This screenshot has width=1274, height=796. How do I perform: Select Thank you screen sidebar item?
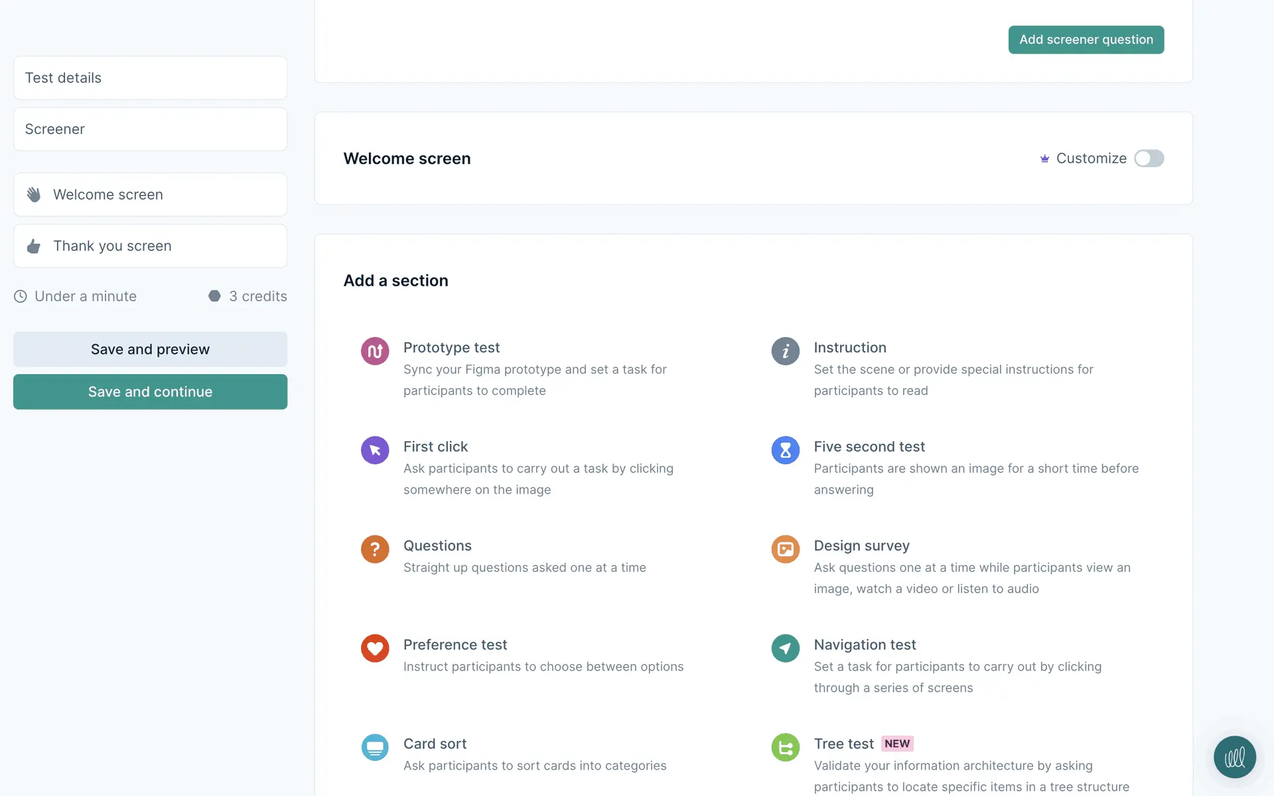tap(150, 246)
